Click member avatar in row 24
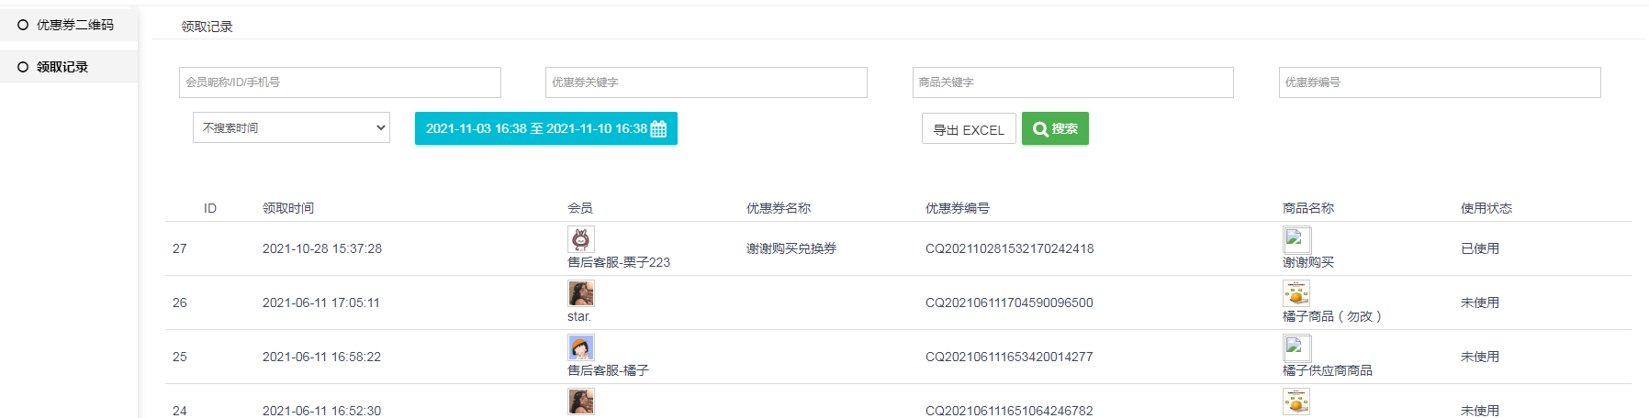Viewport: 1649px width, 418px height. pyautogui.click(x=580, y=401)
